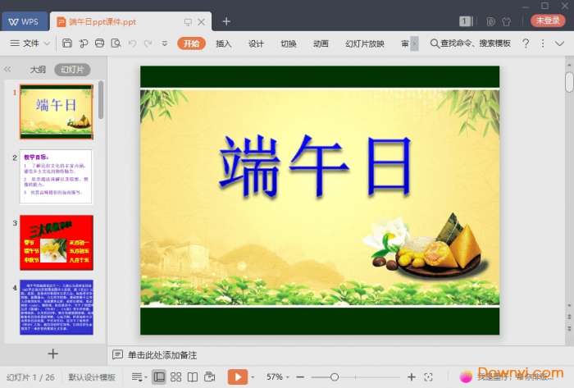The width and height of the screenshot is (574, 388).
Task: Open the slideshow play options dropdown arrow
Action: click(253, 377)
